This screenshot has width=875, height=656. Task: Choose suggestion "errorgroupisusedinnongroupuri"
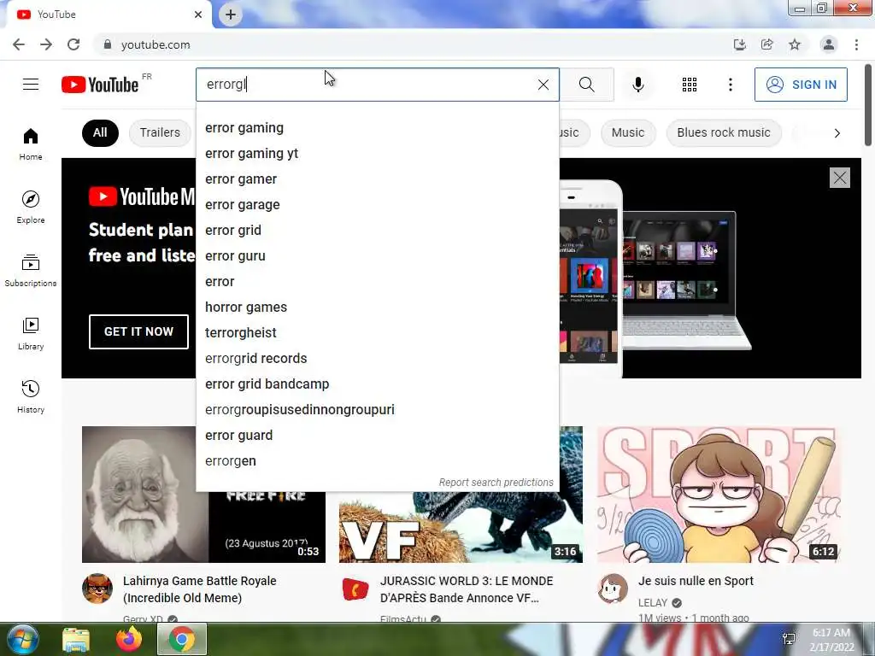(377, 410)
